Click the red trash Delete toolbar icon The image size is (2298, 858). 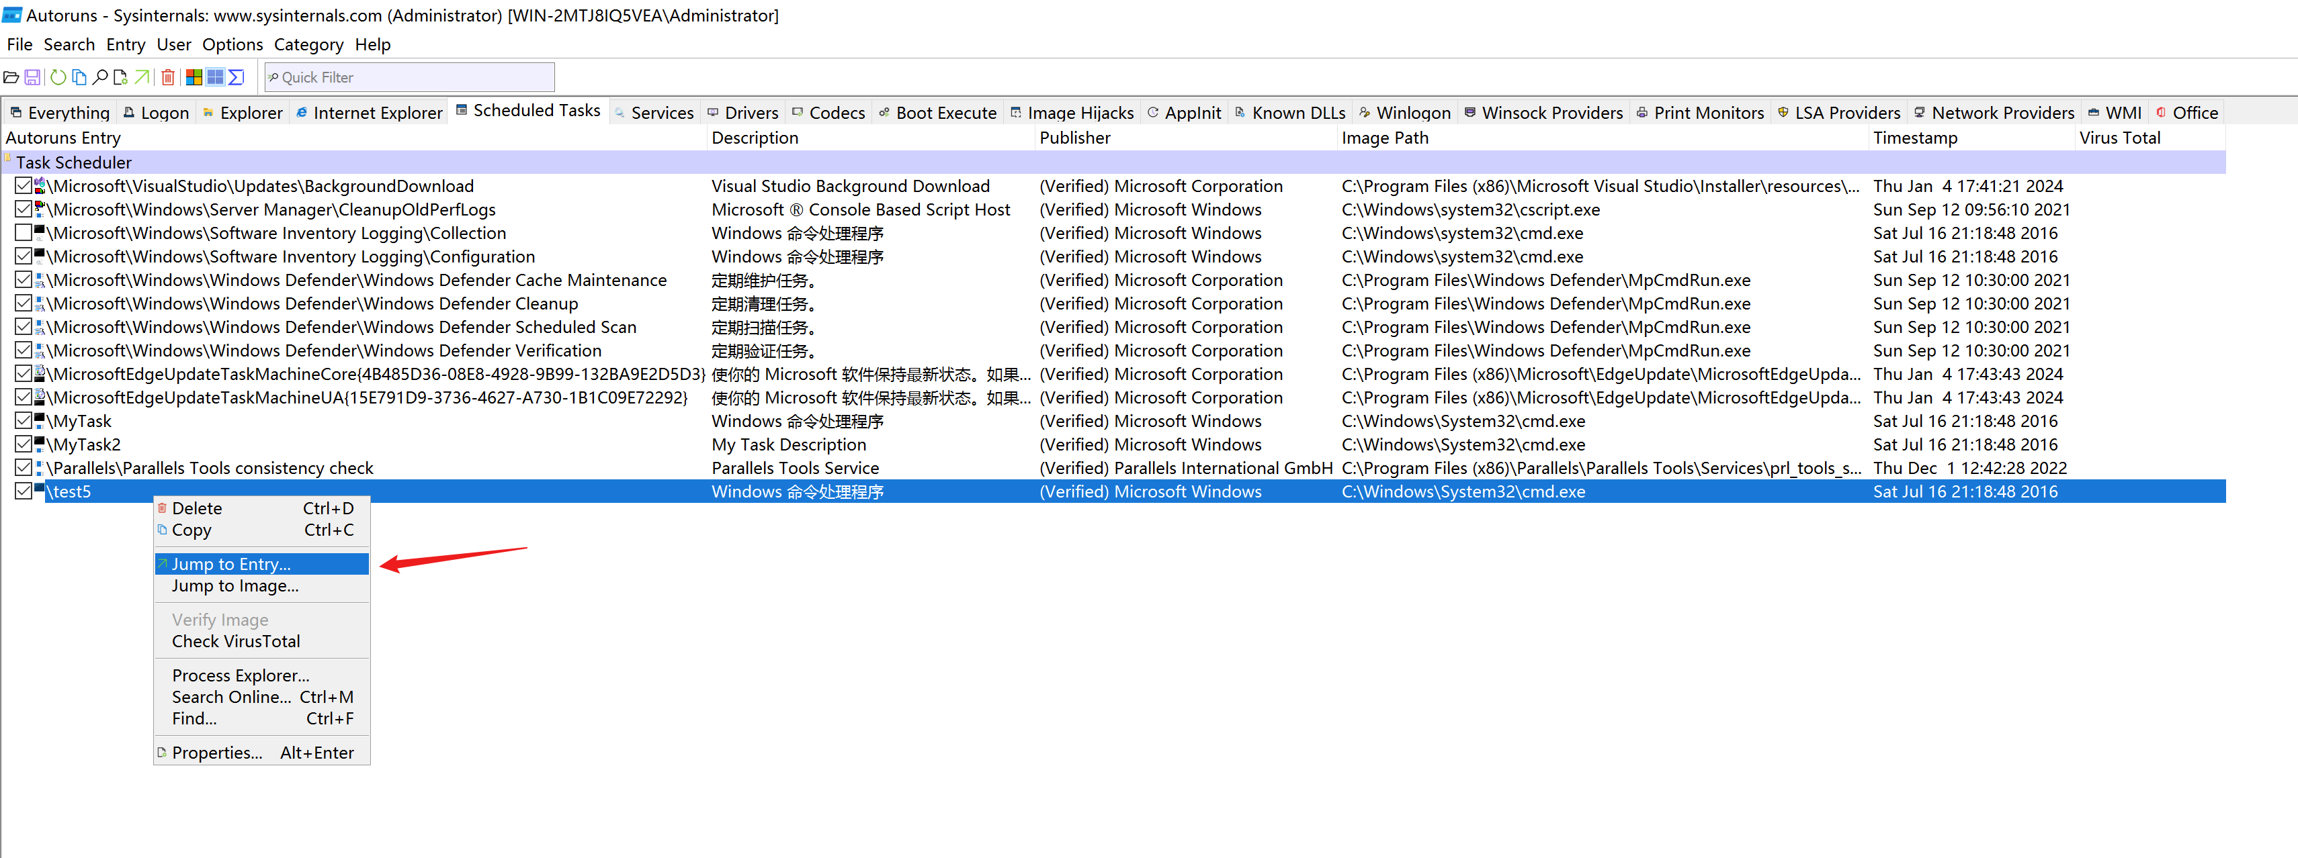tap(168, 77)
